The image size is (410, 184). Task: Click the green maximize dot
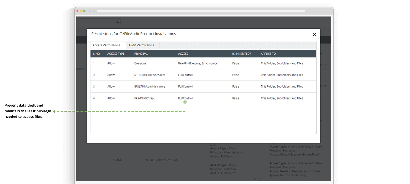84,11
